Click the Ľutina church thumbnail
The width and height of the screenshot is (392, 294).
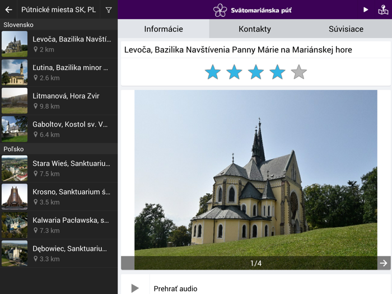pos(15,72)
